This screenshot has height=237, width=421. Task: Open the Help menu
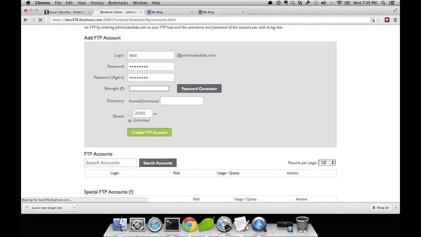[x=156, y=3]
